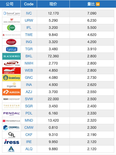Click the Ingham's red oval logo
The image size is (116, 155).
pos(11,42)
